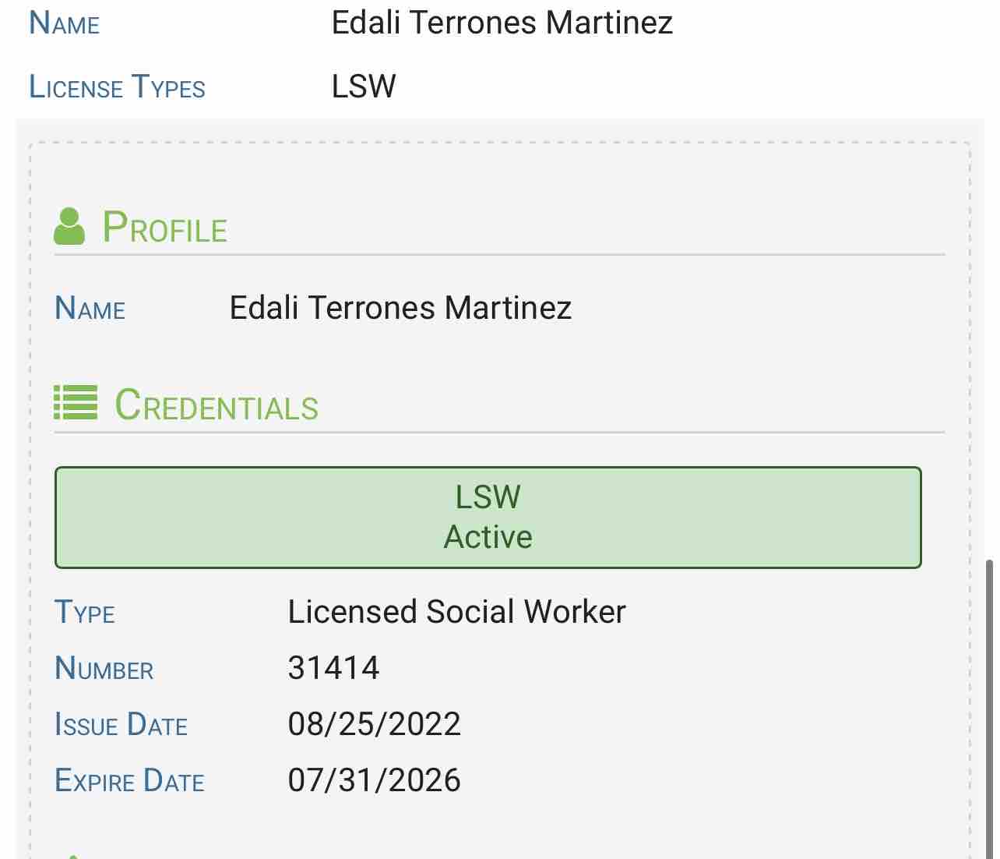The image size is (1000, 859).
Task: Click the Name label under Profile
Action: coord(90,309)
